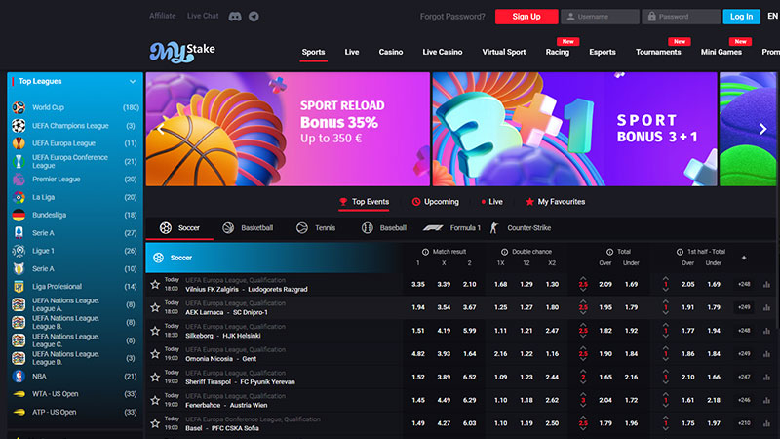View statistics for Basel - PFC CSKA Sofia

[x=766, y=423]
